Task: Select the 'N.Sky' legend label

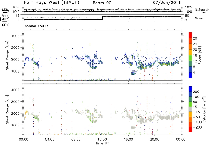Action: click(5, 10)
